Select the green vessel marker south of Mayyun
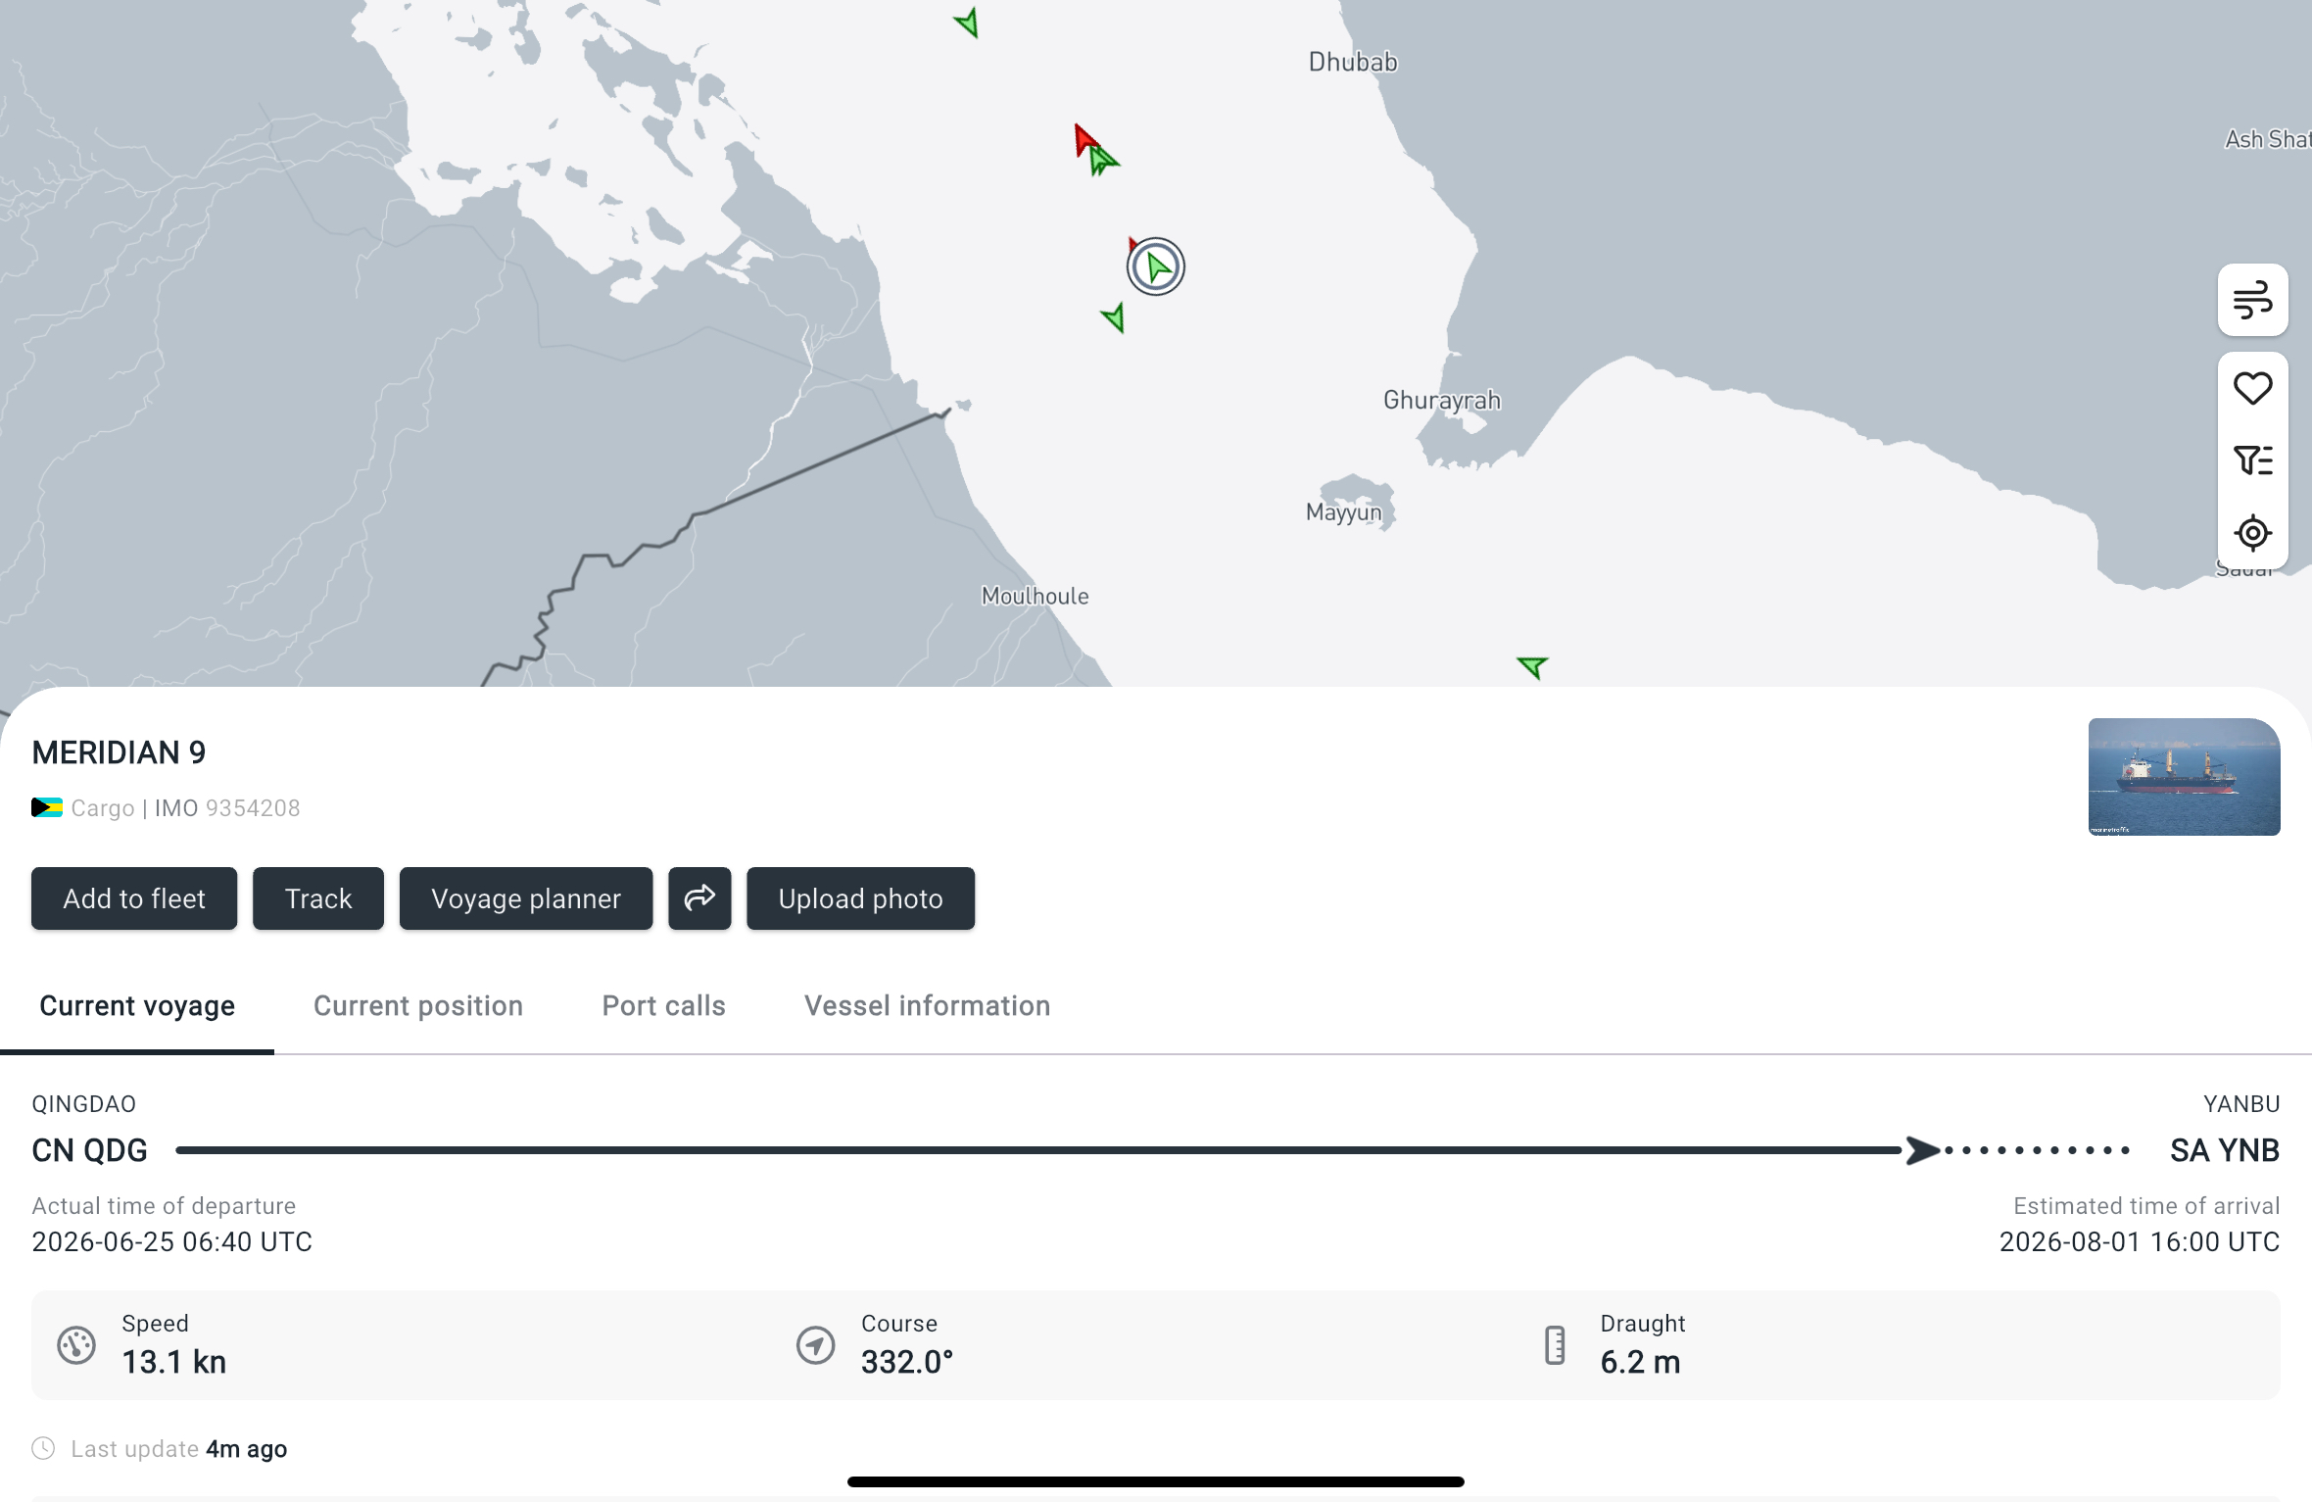 pos(1532,667)
